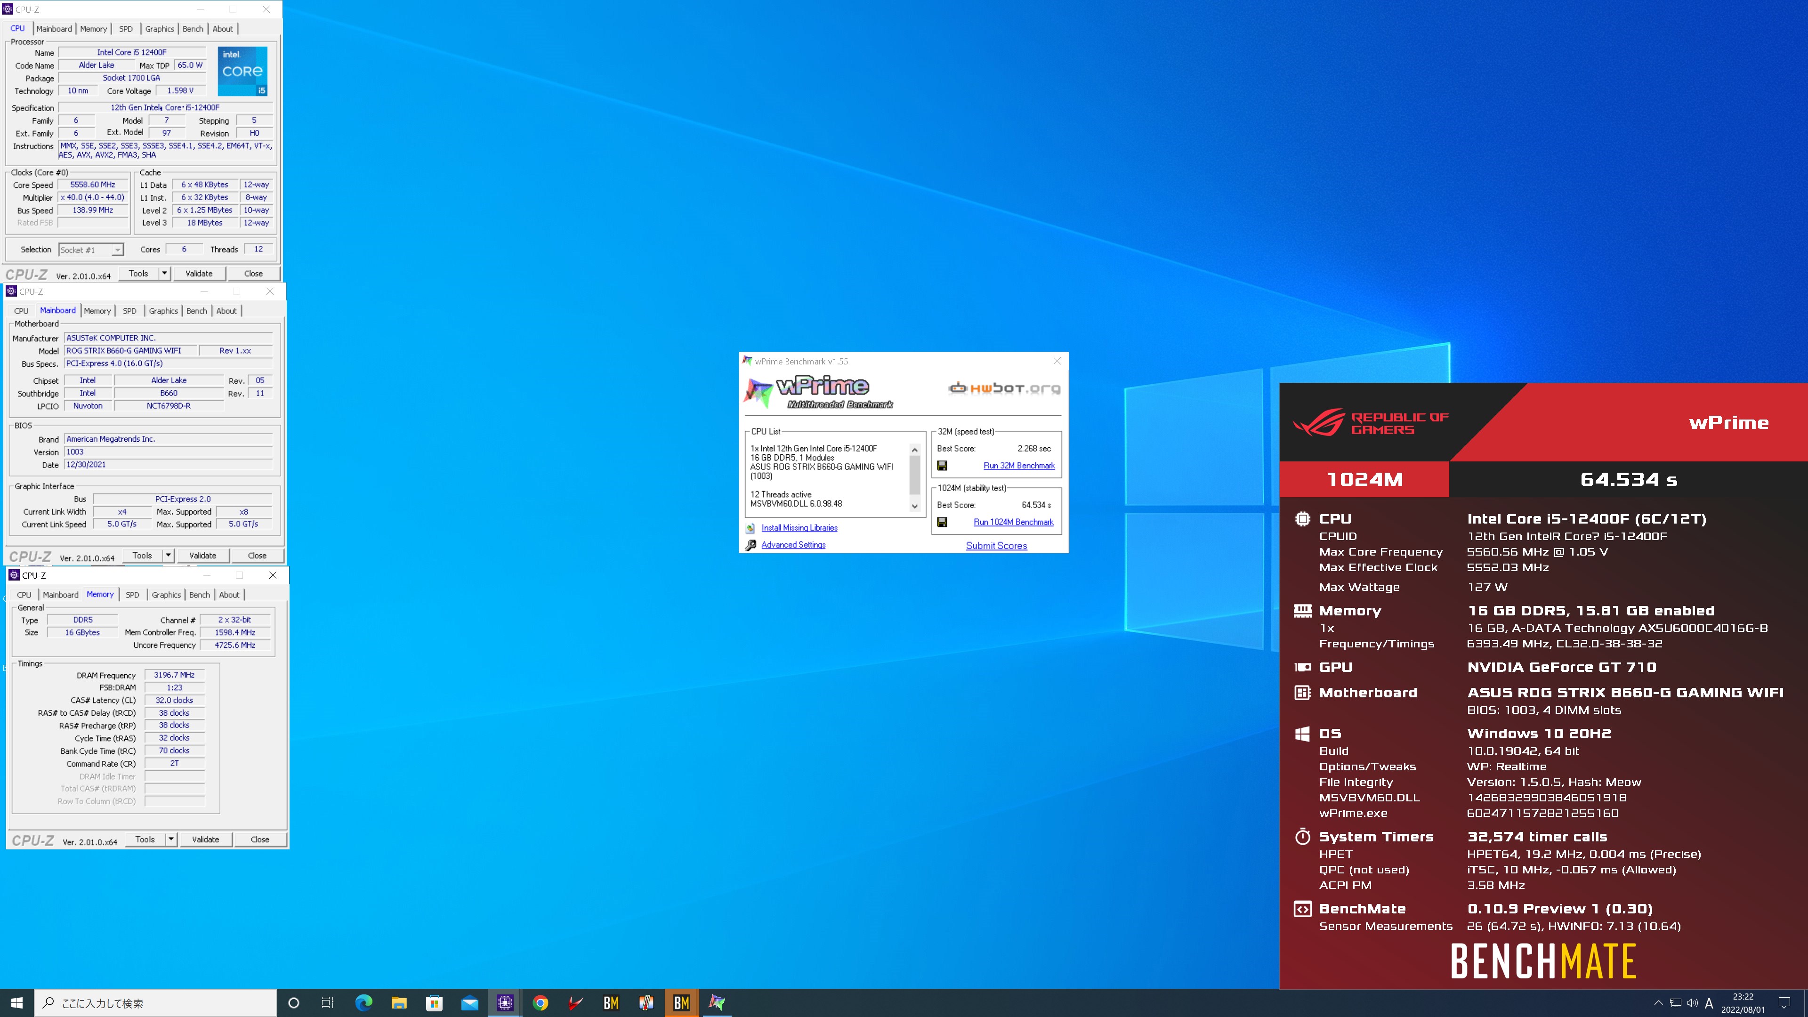This screenshot has width=1808, height=1017.
Task: Click the 64.534 s result in BenchMate panel
Action: 1628,479
